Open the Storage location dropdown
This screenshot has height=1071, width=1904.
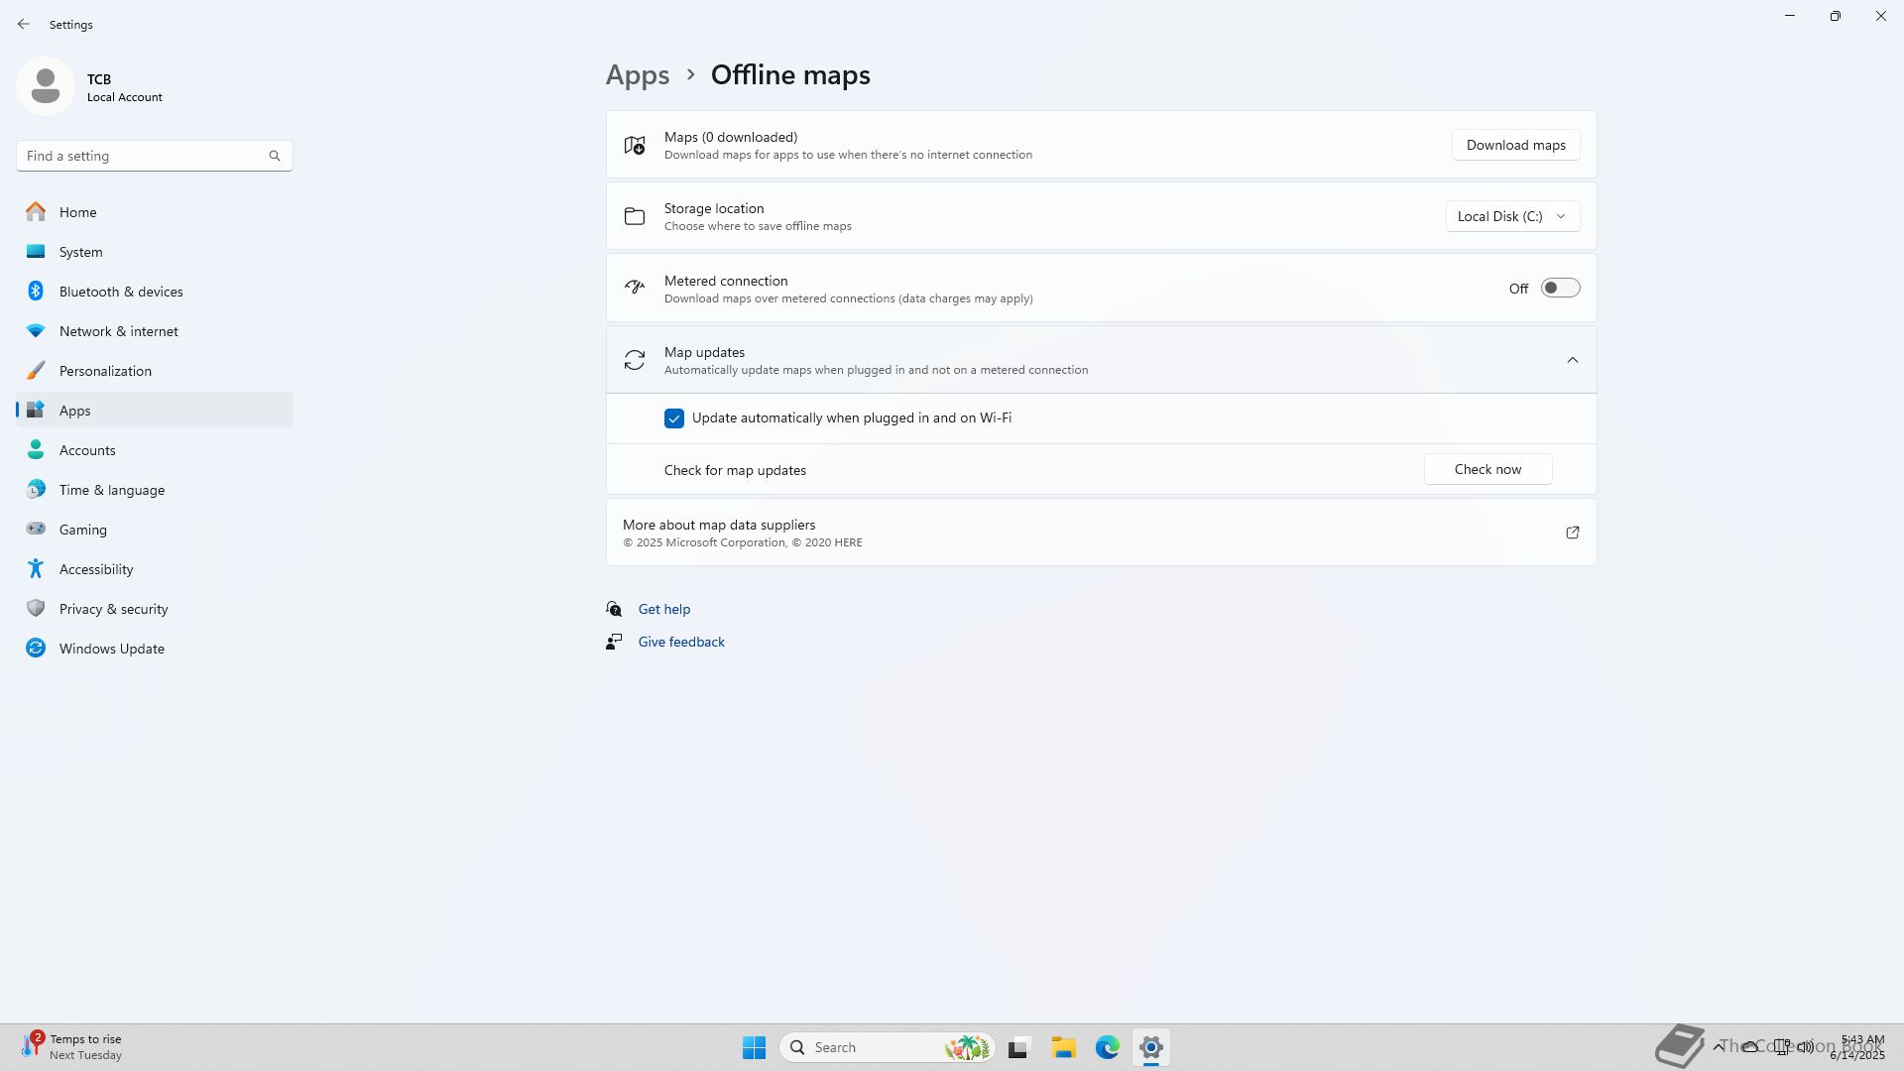1511,216
